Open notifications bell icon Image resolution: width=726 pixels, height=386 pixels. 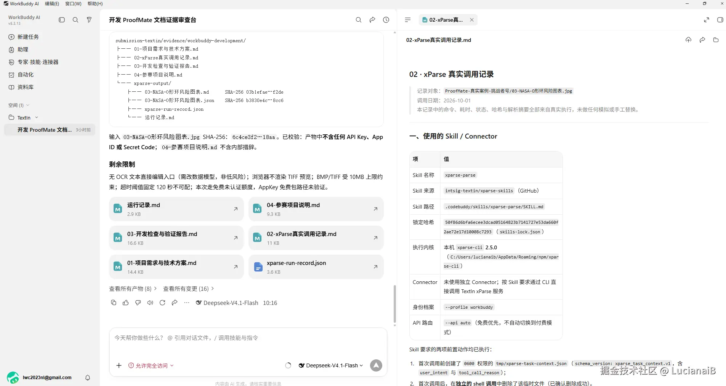pyautogui.click(x=88, y=378)
